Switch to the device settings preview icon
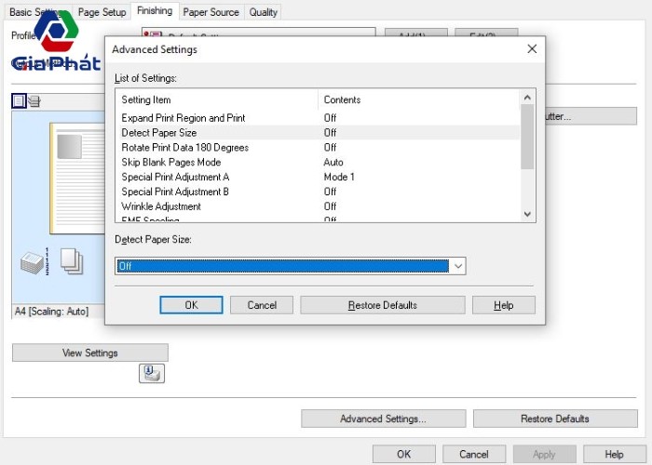 click(x=34, y=100)
